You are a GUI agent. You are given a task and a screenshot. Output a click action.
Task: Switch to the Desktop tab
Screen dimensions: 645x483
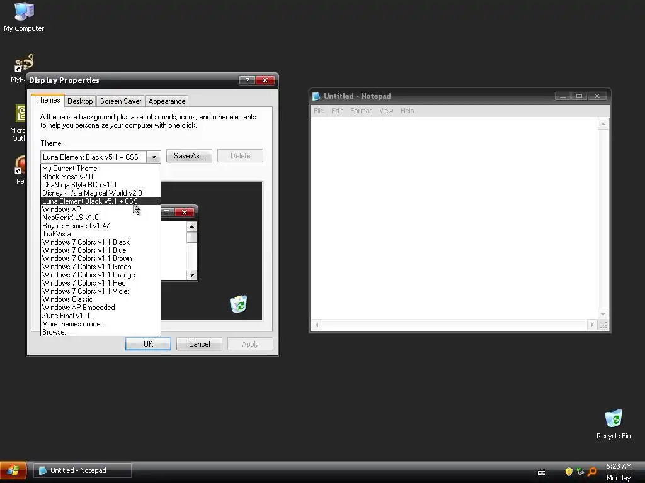click(x=80, y=101)
